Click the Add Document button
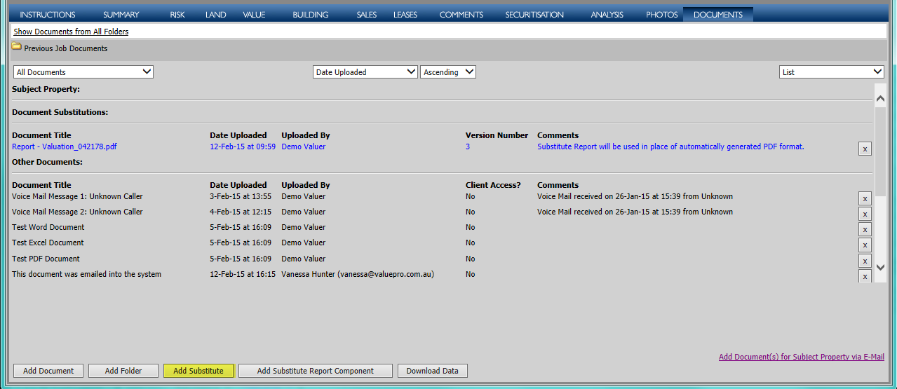The width and height of the screenshot is (897, 389). point(48,371)
